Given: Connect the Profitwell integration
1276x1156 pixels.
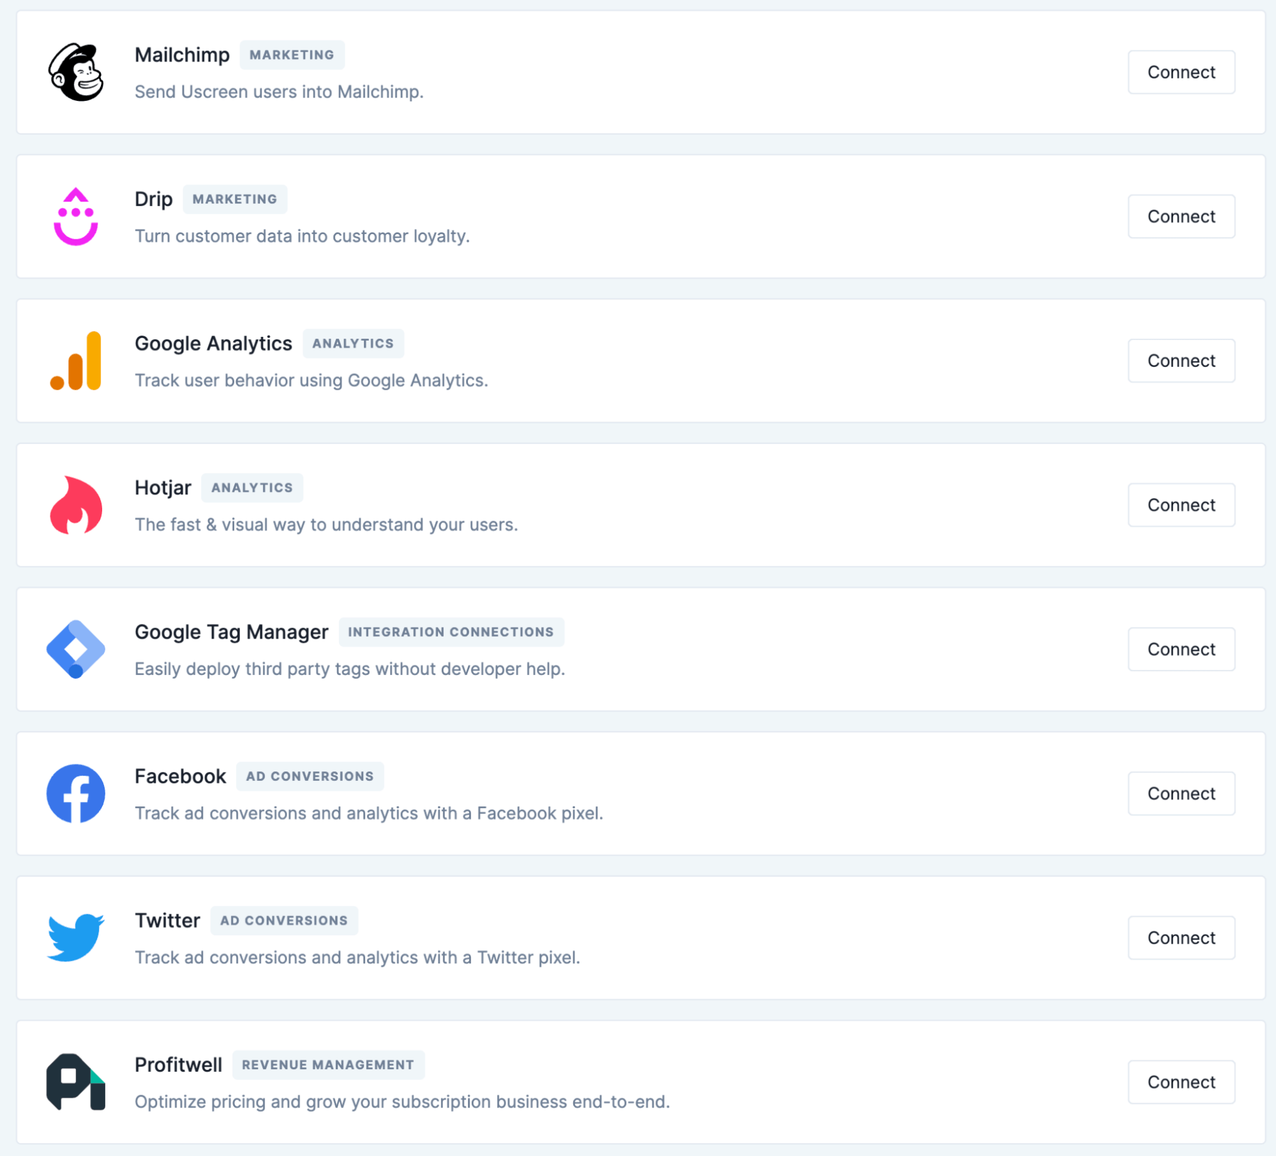Looking at the screenshot, I should coord(1181,1082).
